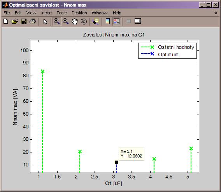The image size is (221, 192).
Task: Open the Desktop menu
Action: [79, 13]
